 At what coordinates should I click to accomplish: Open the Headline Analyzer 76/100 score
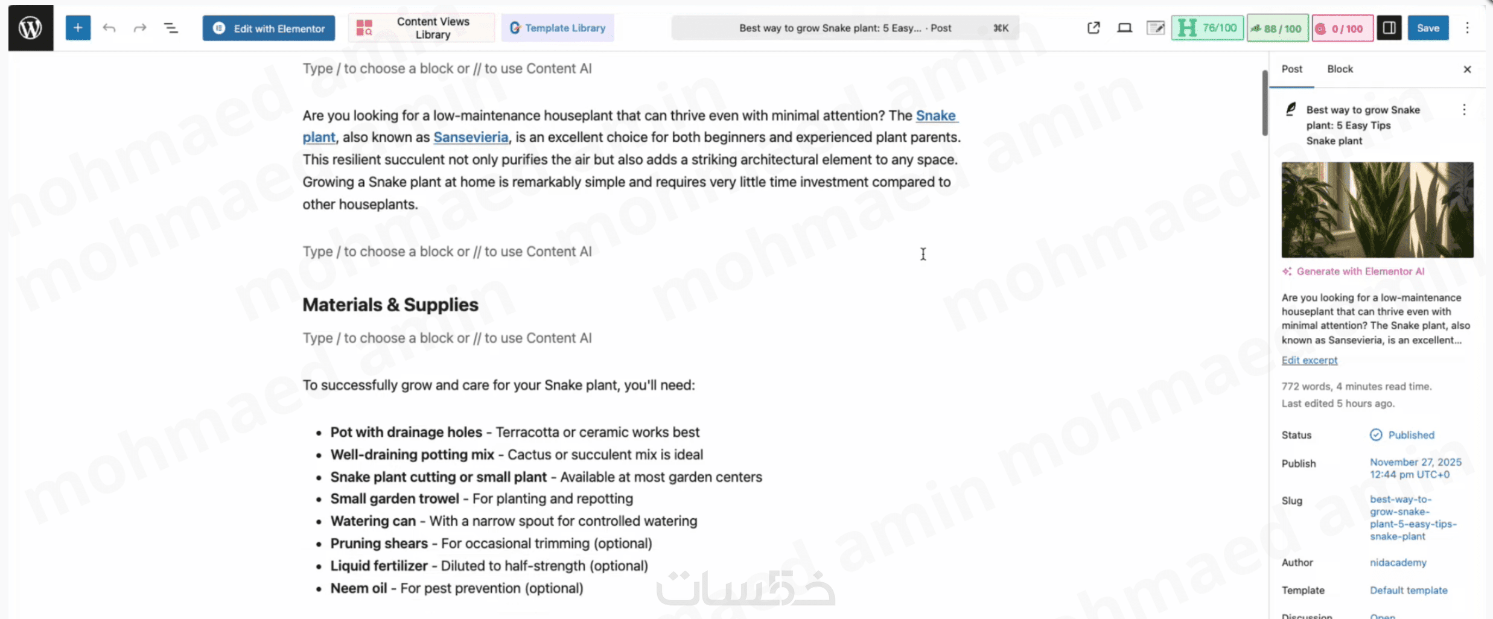pos(1207,28)
